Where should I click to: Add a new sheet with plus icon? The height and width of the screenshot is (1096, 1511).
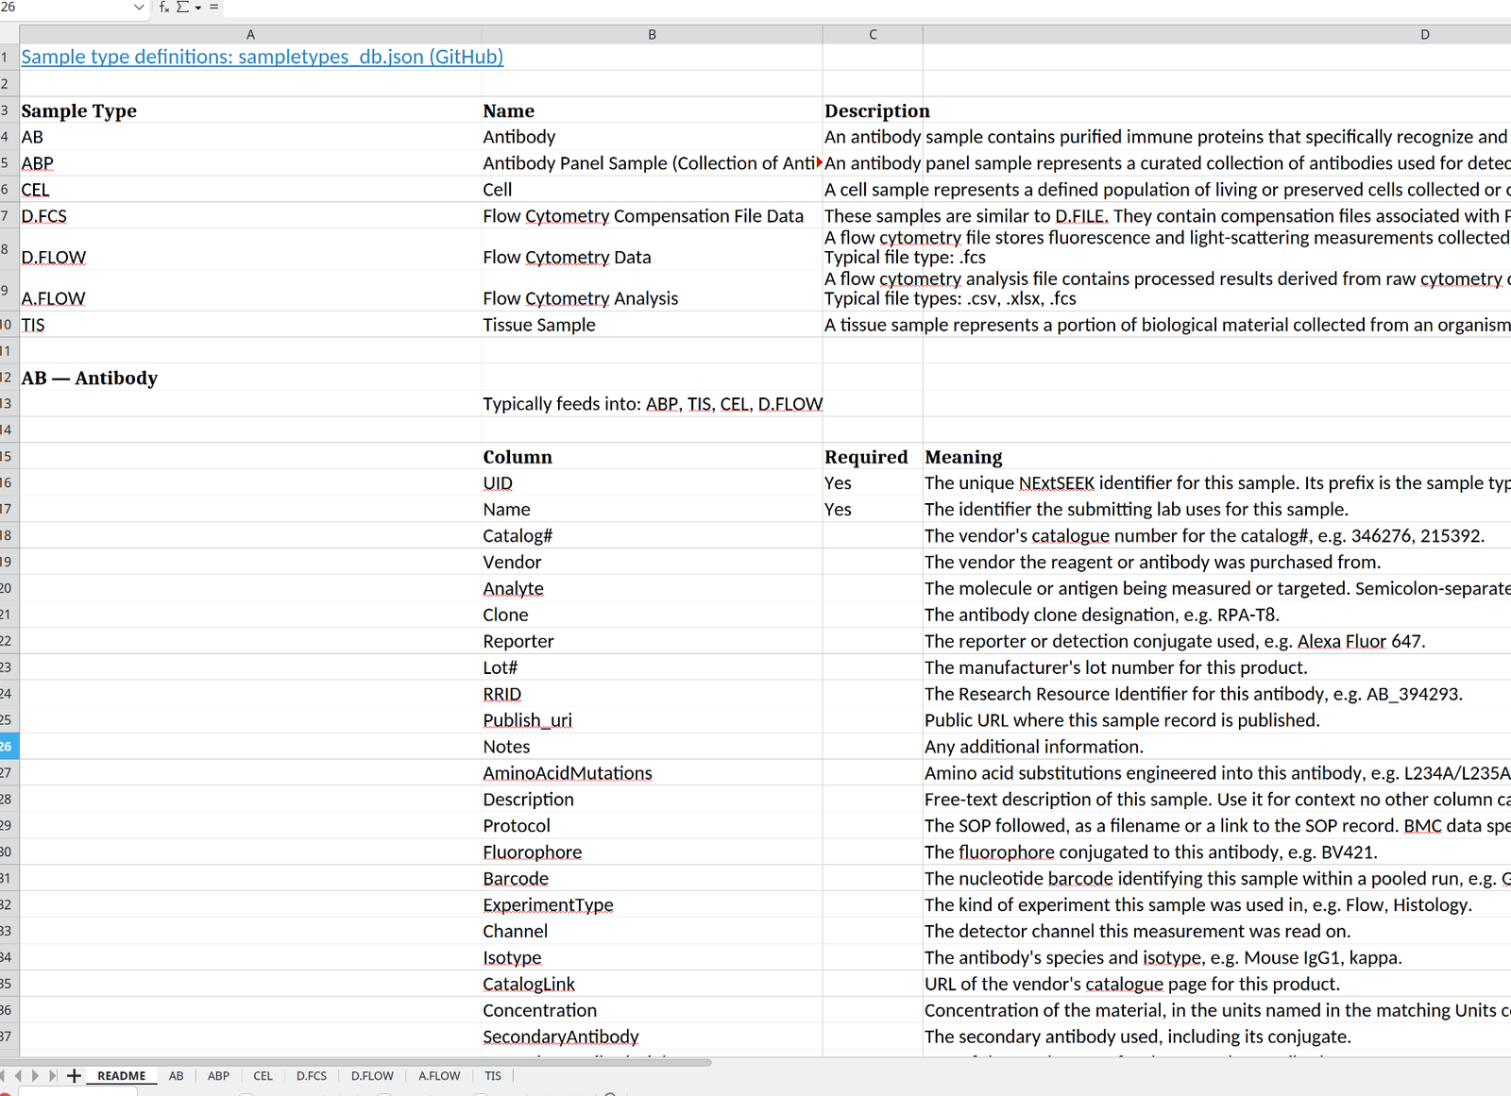pos(74,1075)
